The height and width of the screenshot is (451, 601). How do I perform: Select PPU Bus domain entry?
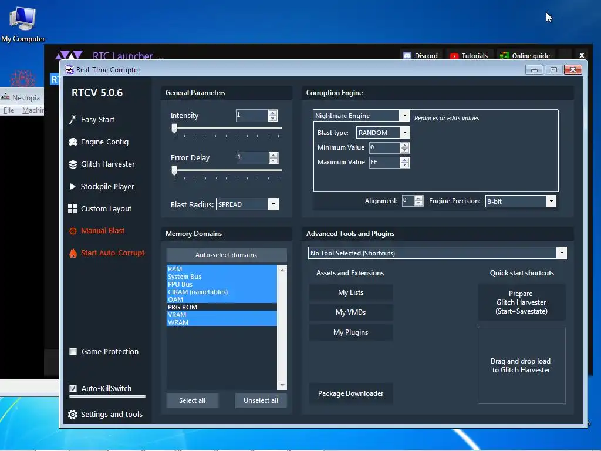click(x=221, y=284)
